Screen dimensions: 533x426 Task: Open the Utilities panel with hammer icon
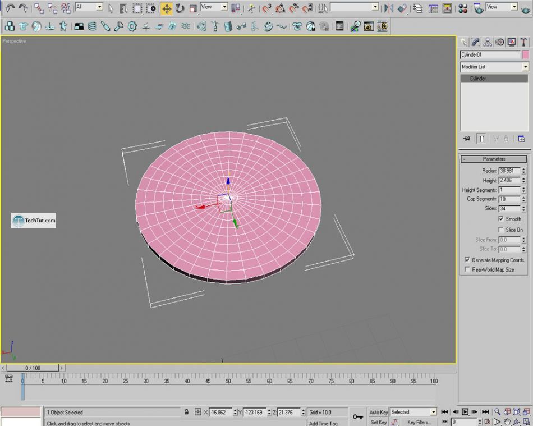[523, 42]
